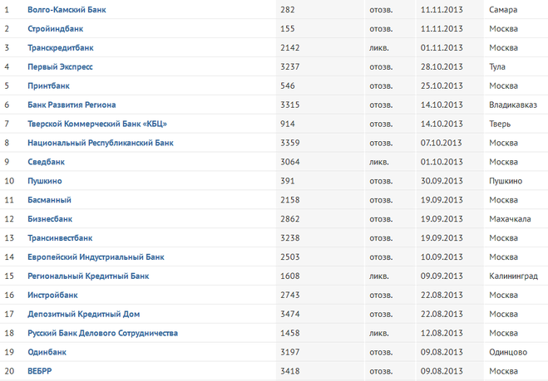Open Депозитный Кредитный Дом link
The width and height of the screenshot is (548, 381).
click(x=83, y=314)
